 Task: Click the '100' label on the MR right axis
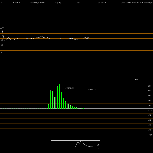[150, 86]
